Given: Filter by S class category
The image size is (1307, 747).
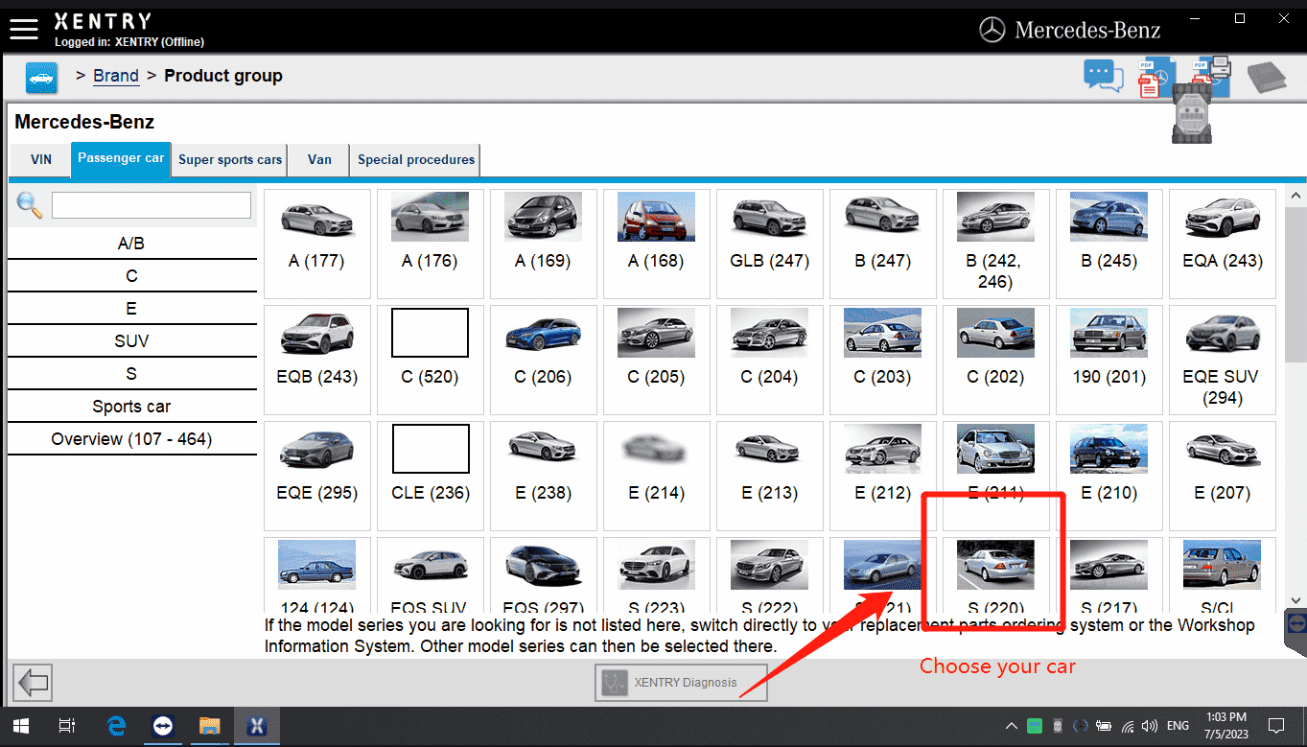Looking at the screenshot, I should pos(131,374).
